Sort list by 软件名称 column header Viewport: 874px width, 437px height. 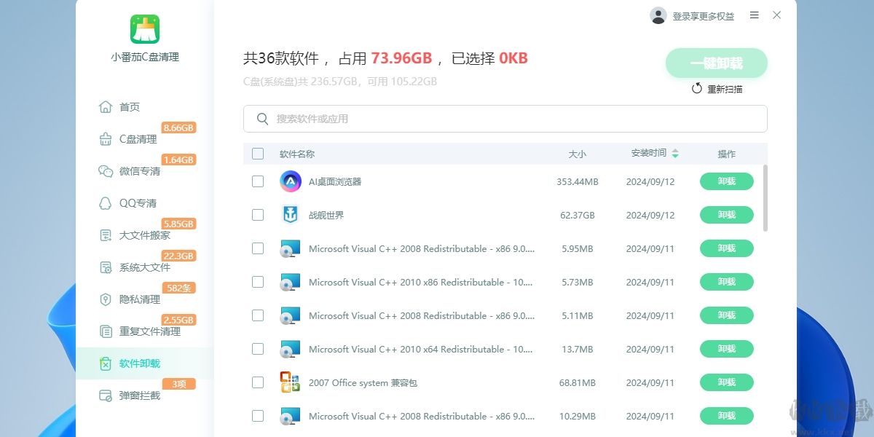click(x=297, y=154)
